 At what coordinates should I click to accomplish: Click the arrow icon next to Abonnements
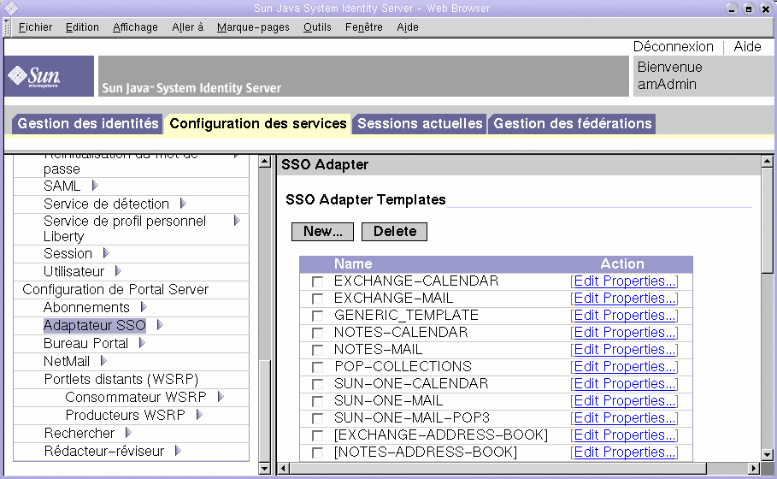144,307
